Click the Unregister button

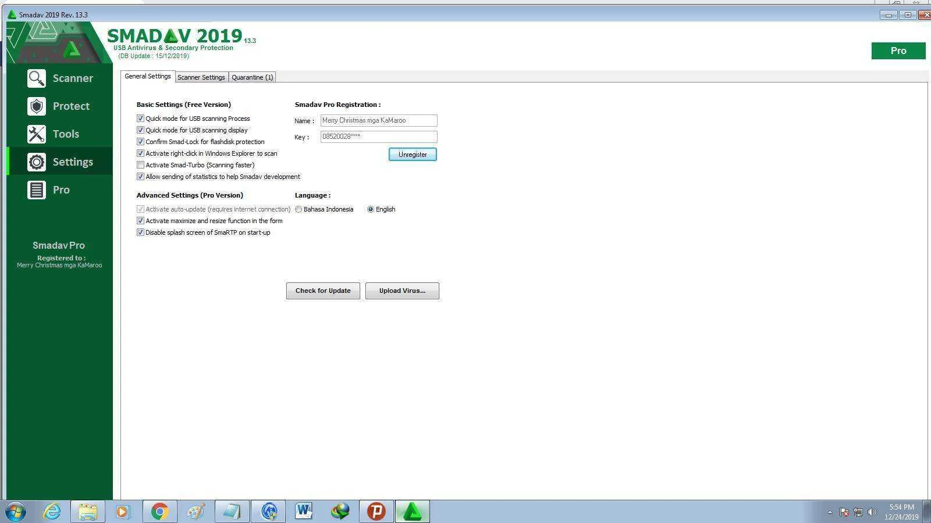pyautogui.click(x=413, y=155)
